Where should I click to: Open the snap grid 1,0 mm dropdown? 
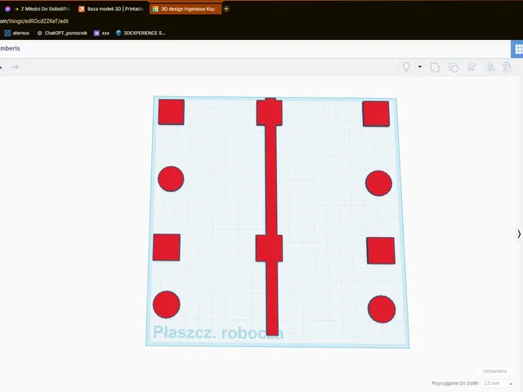pos(498,384)
